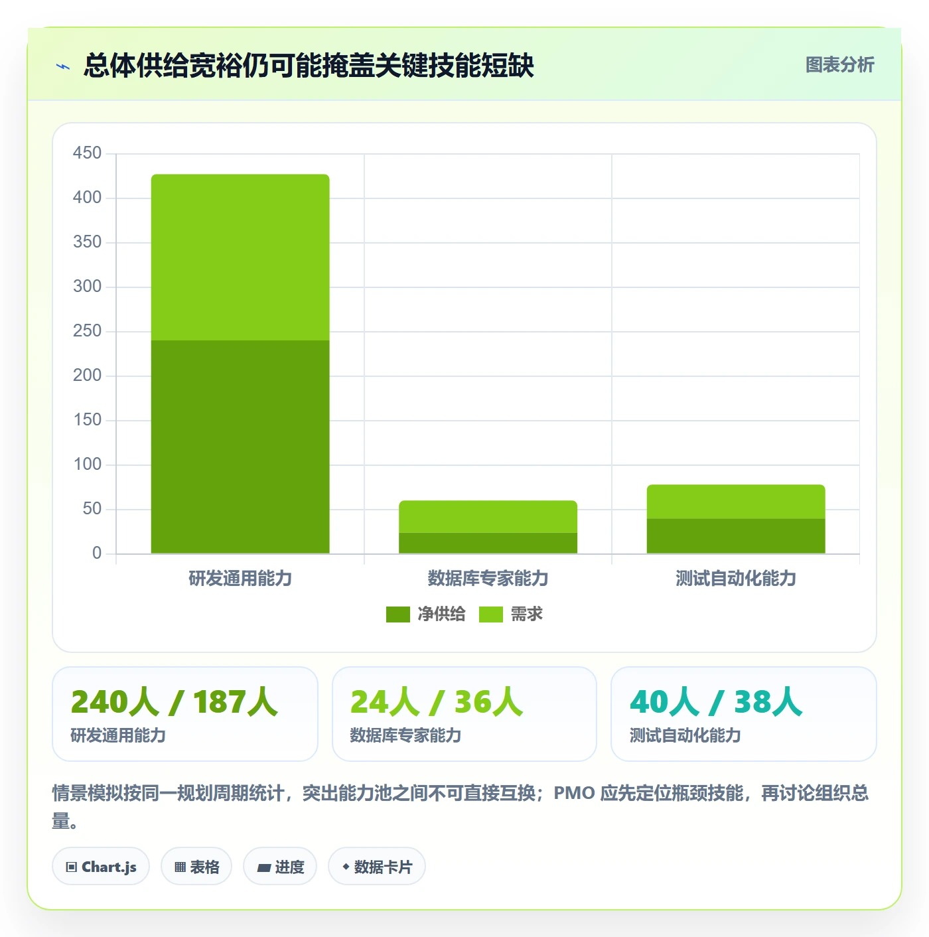
Task: Click the 净供给 legend label
Action: click(x=441, y=614)
